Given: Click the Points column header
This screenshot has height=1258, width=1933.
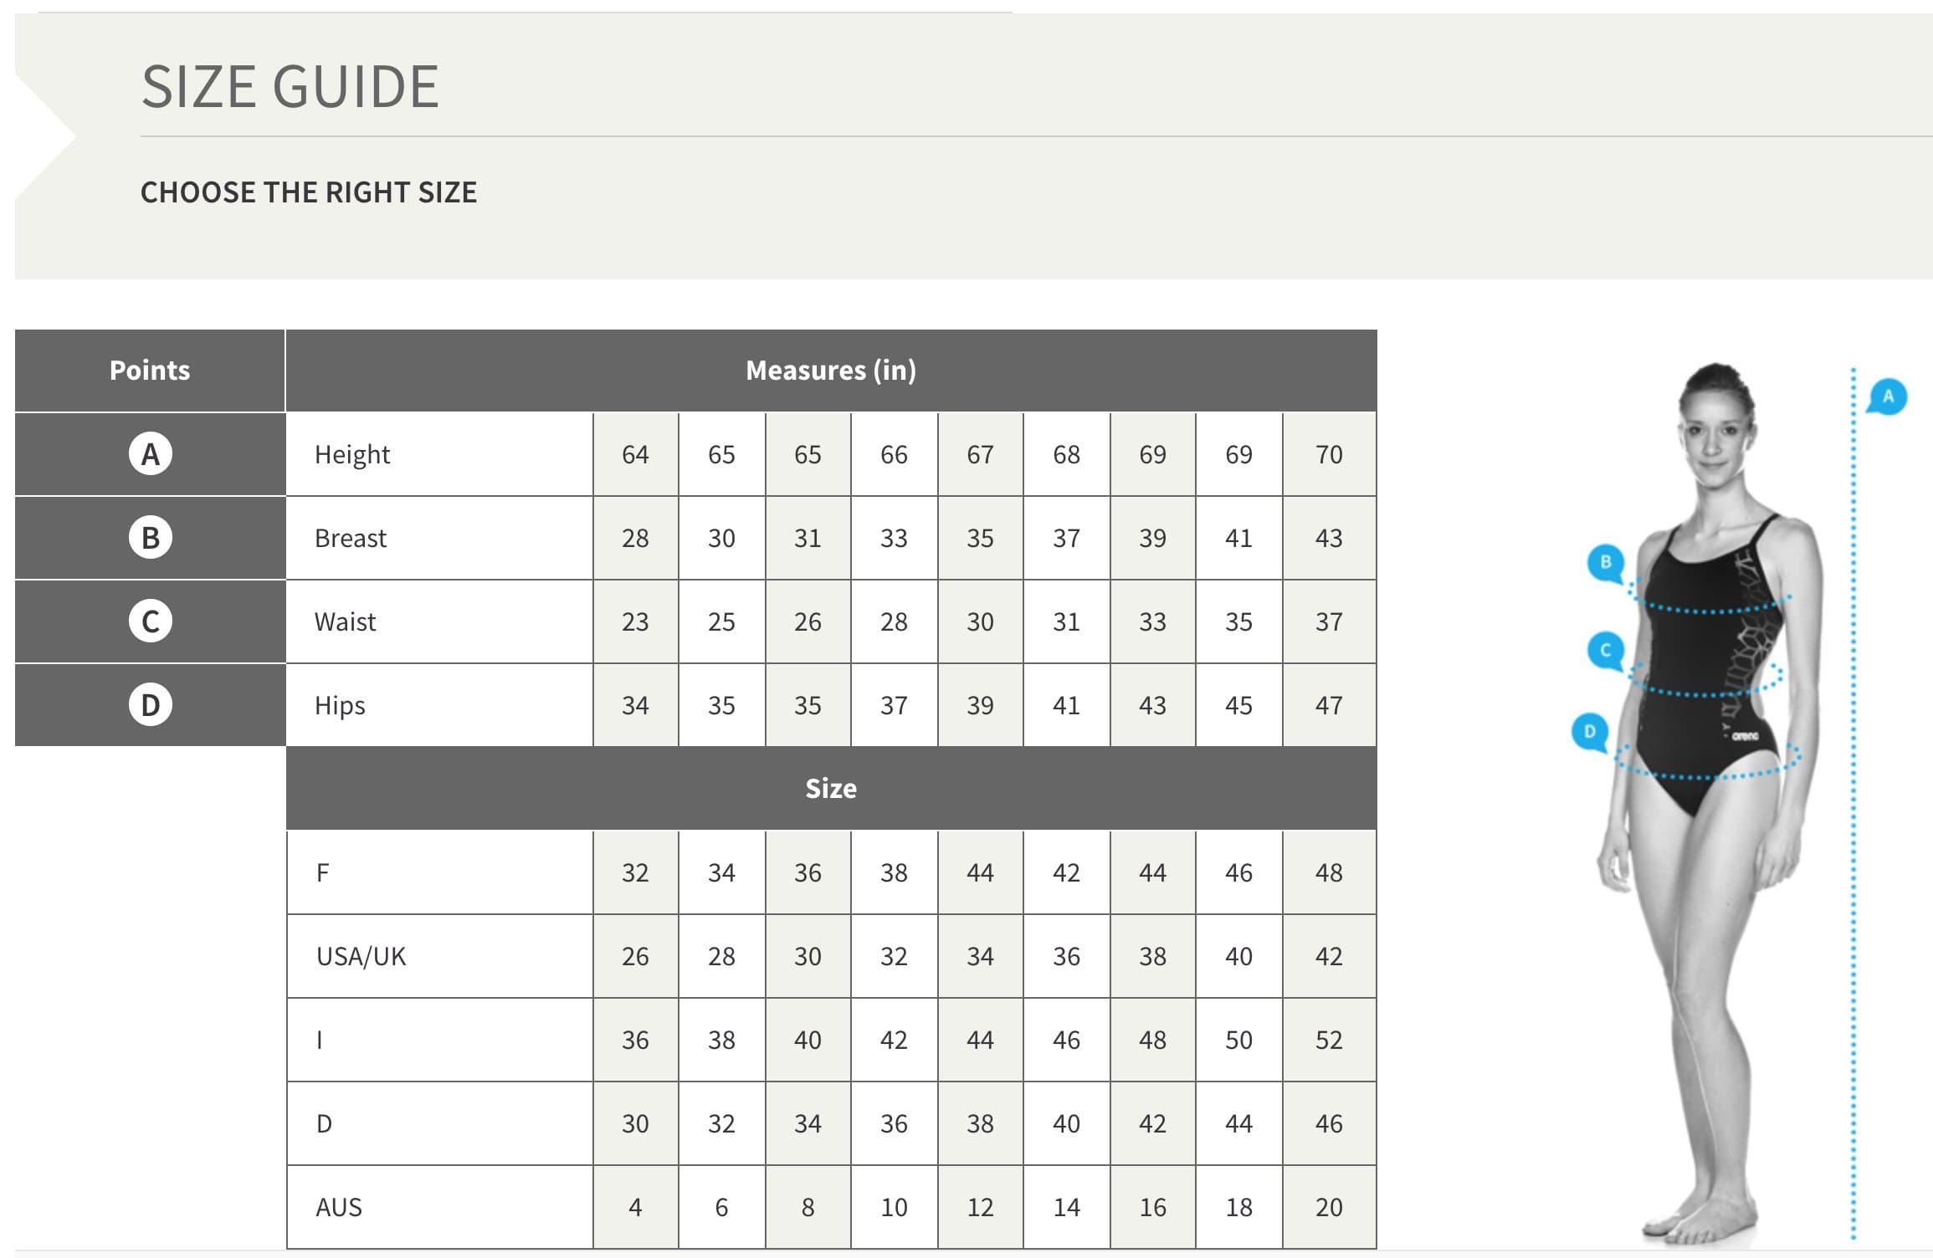Looking at the screenshot, I should click(150, 371).
